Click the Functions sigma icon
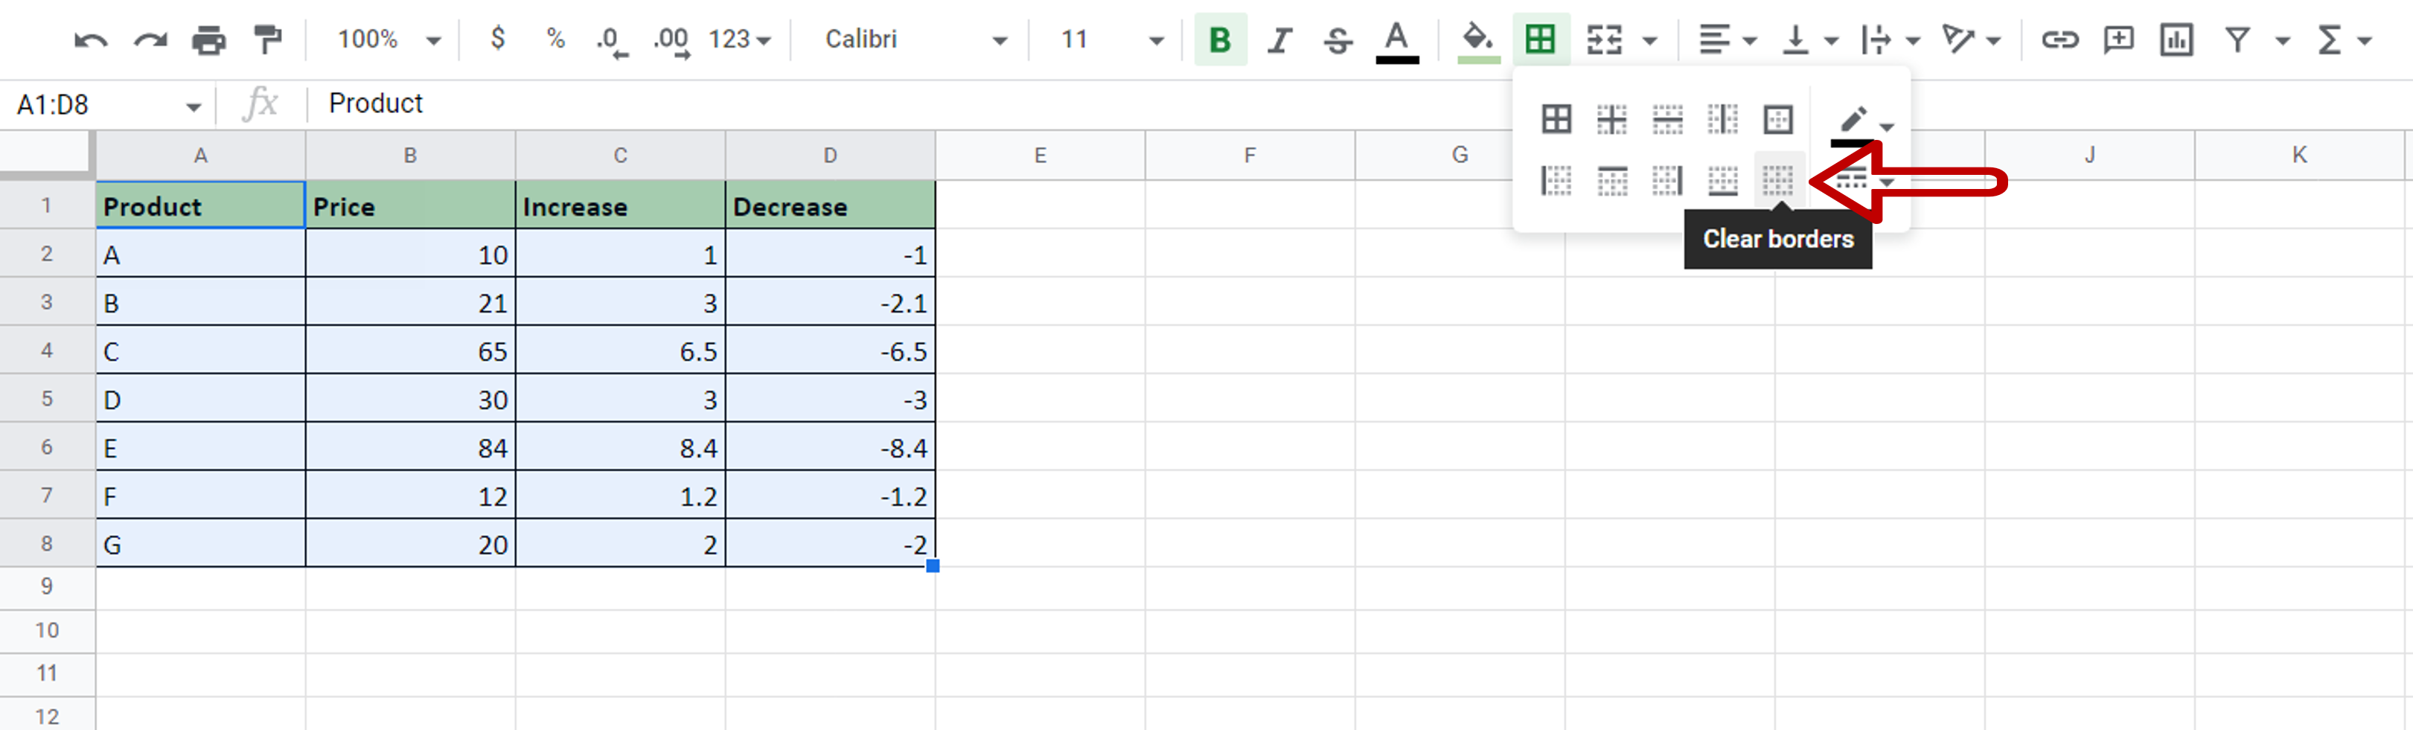 click(x=2329, y=39)
